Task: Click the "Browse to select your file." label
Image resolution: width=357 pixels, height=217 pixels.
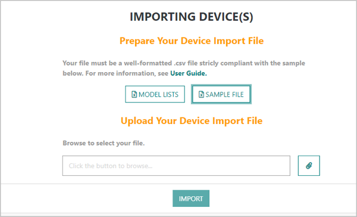Action: click(104, 143)
